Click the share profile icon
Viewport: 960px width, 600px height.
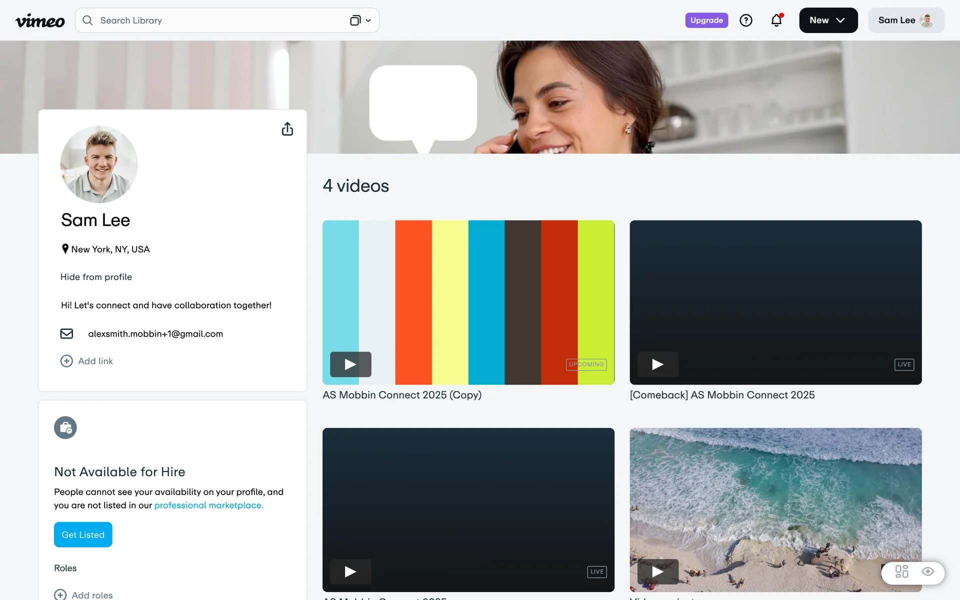click(x=287, y=129)
